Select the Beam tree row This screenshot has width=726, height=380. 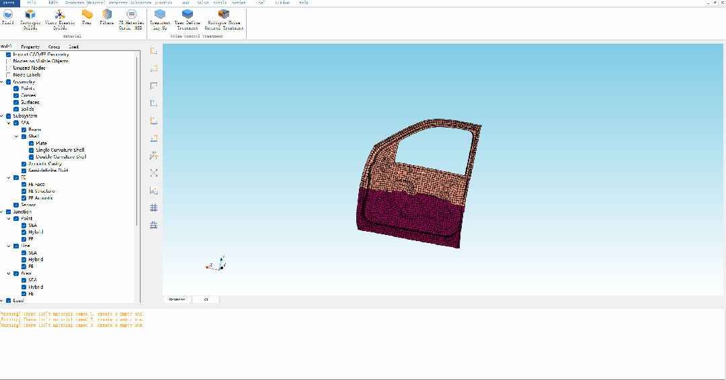point(35,130)
